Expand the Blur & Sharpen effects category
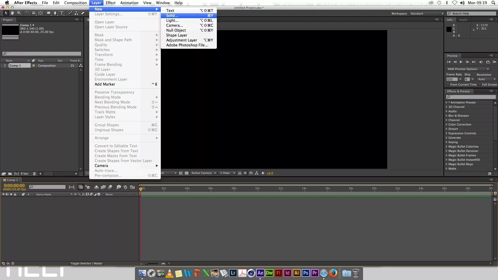This screenshot has height=280, width=498. (447, 116)
